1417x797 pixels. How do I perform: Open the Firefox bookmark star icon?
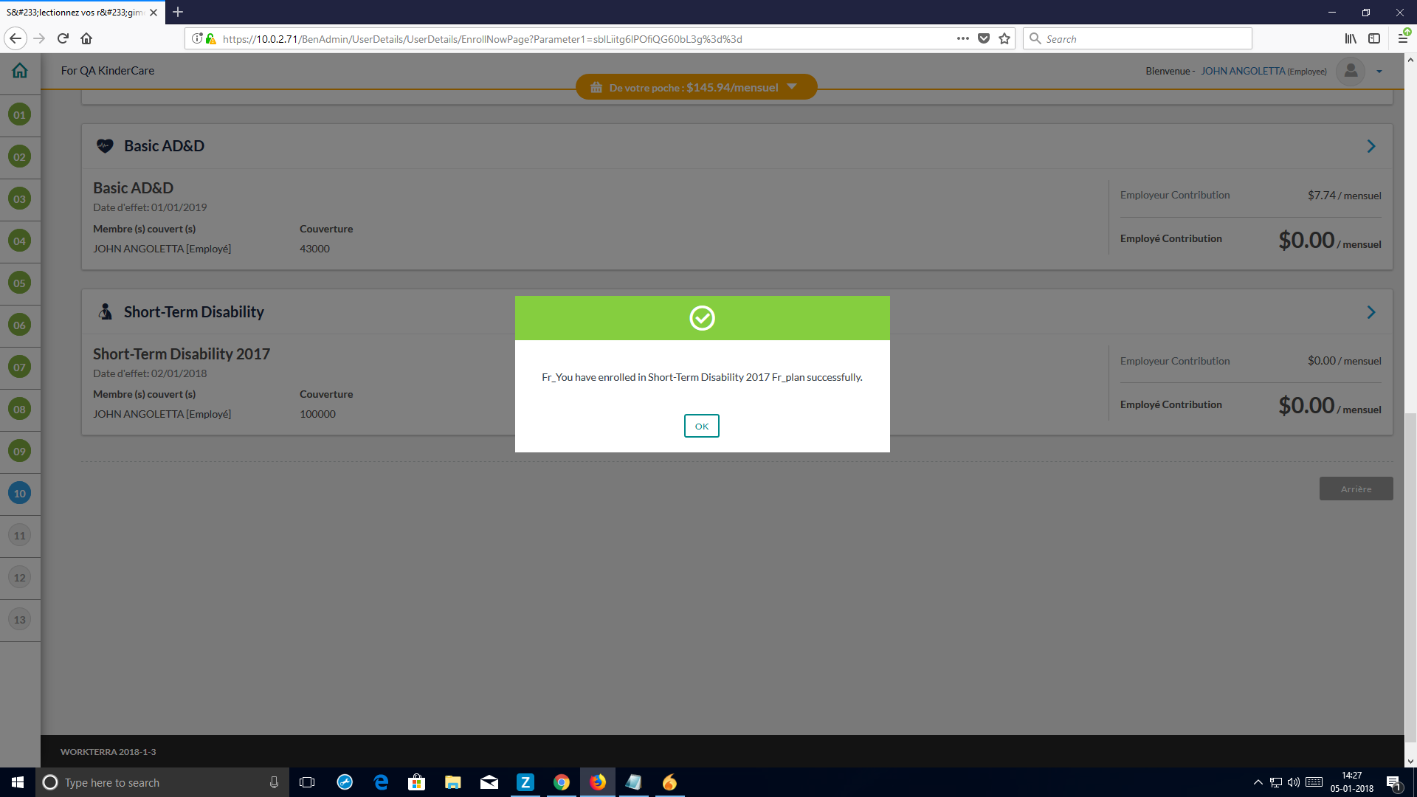pyautogui.click(x=1004, y=39)
